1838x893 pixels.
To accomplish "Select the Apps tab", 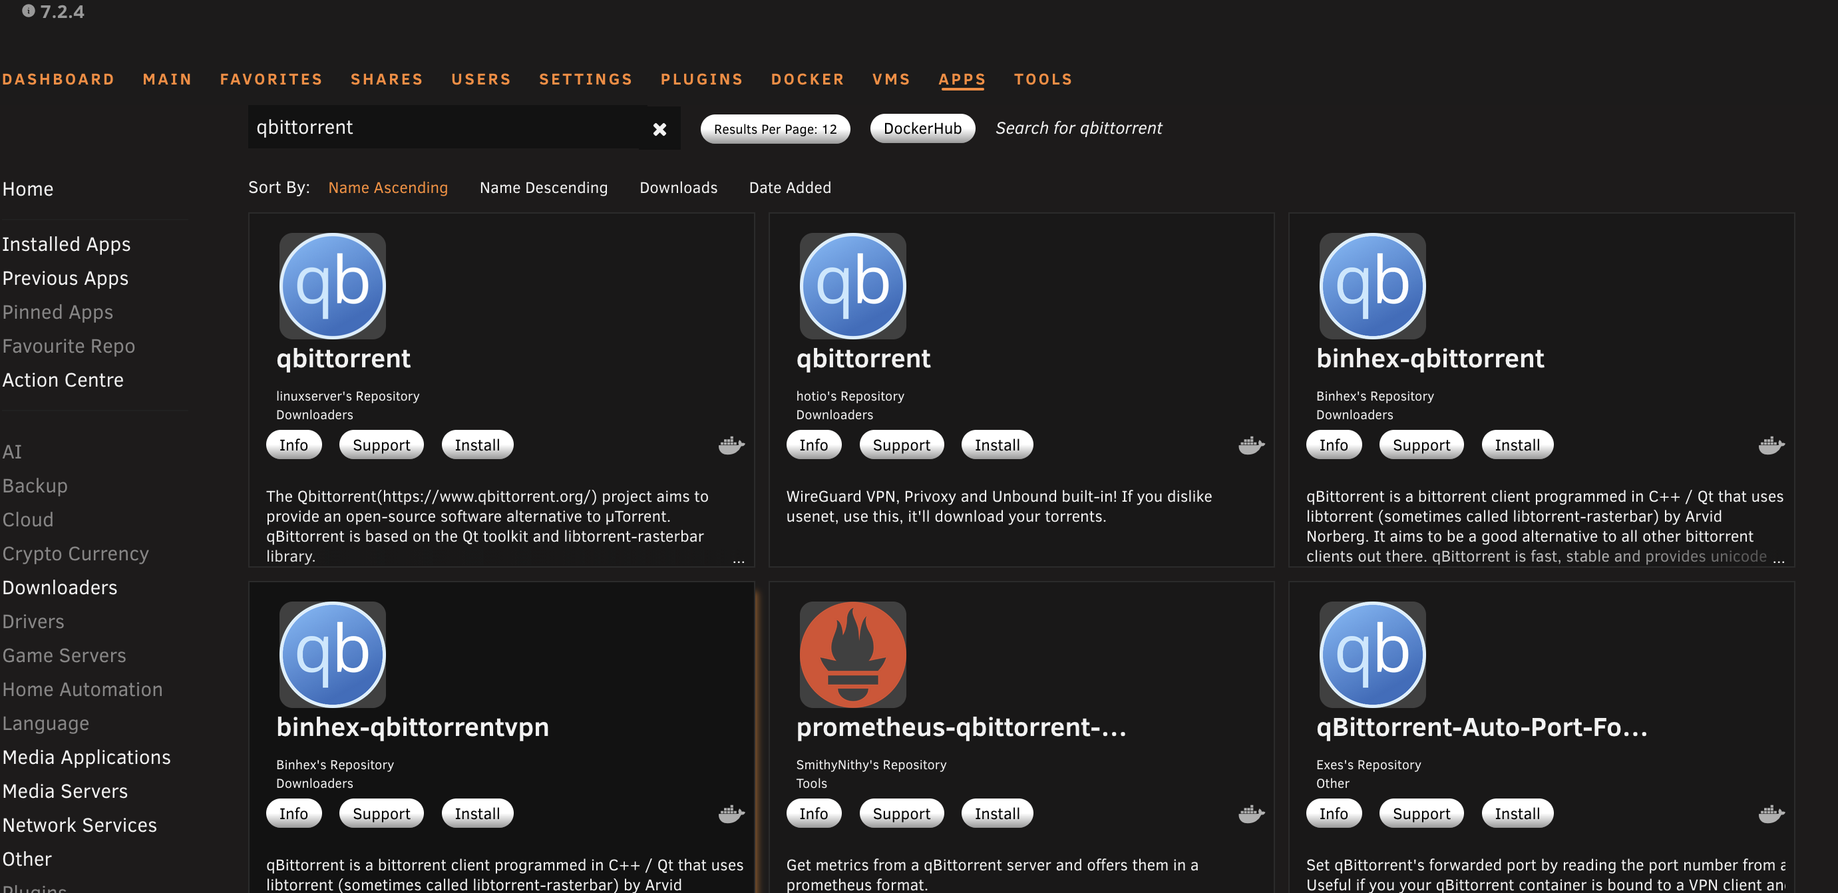I will coord(962,79).
